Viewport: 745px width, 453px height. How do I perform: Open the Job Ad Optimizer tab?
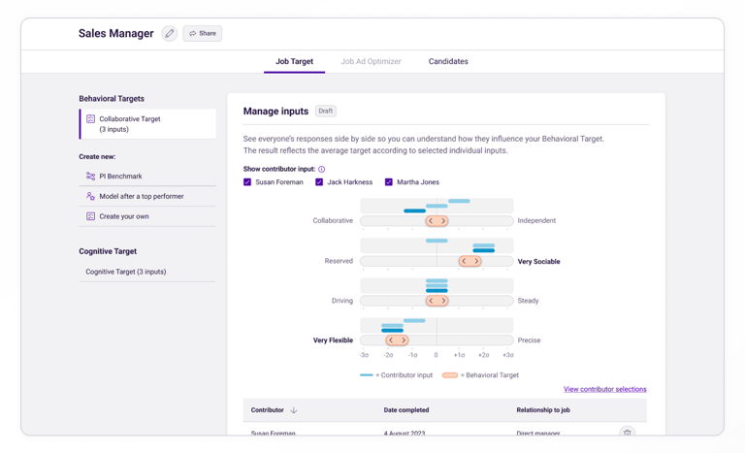tap(371, 62)
